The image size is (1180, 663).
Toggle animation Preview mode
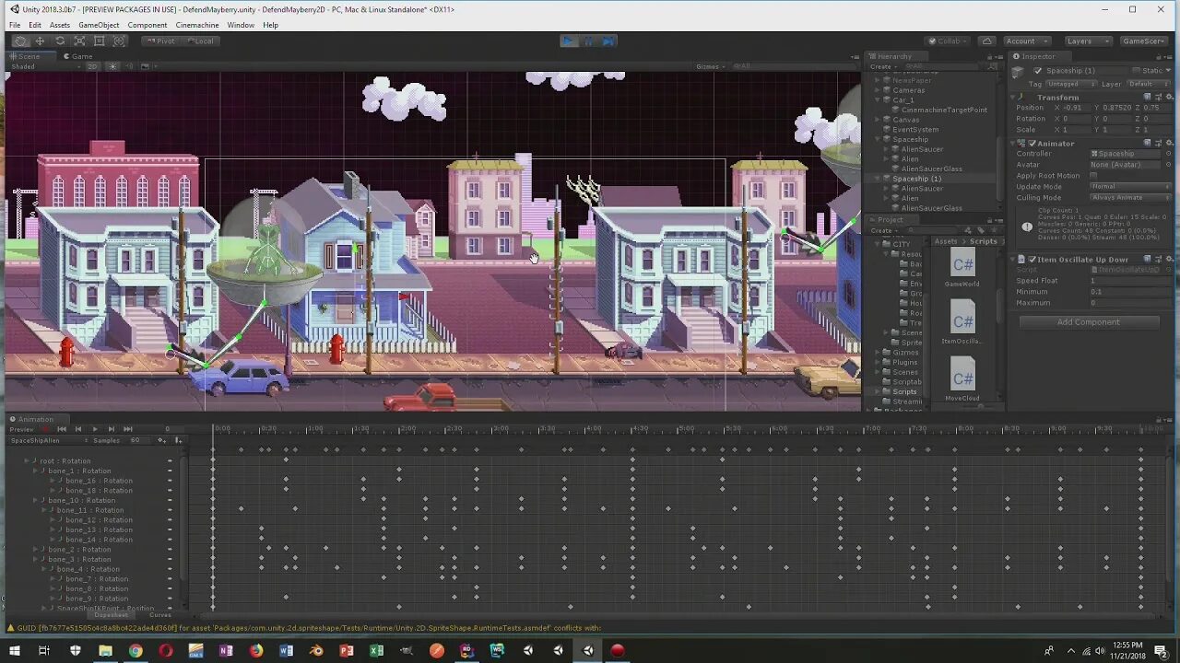21,429
